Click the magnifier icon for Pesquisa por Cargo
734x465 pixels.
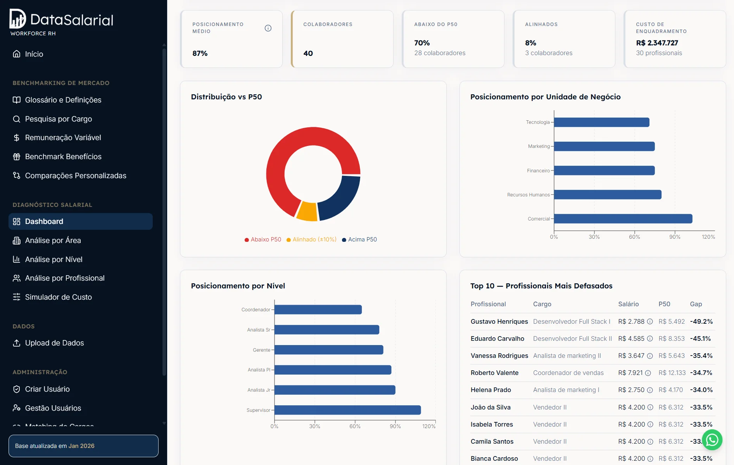pos(16,119)
